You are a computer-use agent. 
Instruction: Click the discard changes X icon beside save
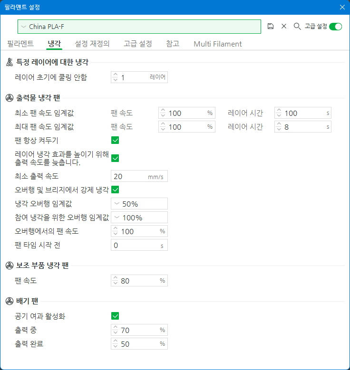[x=284, y=26]
